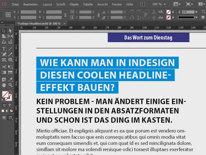Click the control panel fill swatch
206x155 pixels.
tap(168, 12)
